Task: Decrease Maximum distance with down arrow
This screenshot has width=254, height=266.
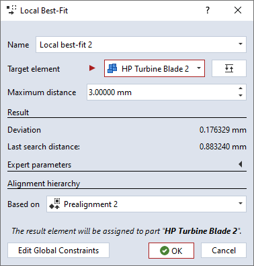Action: coord(241,96)
